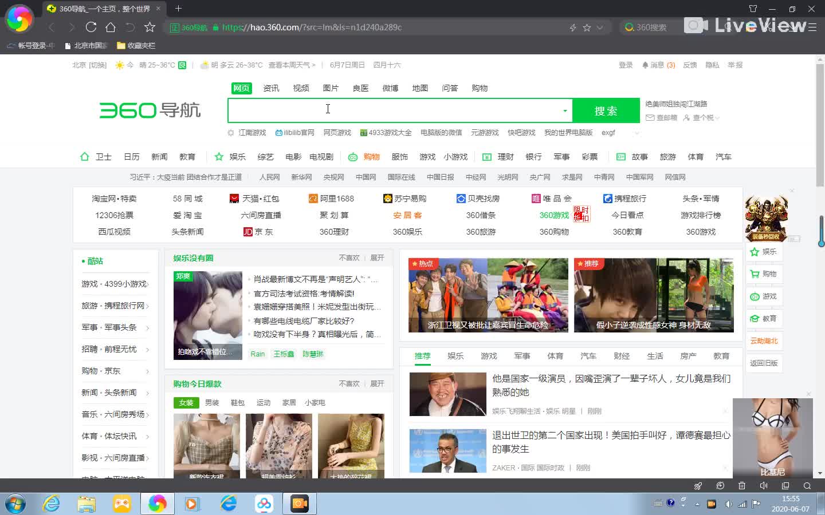The width and height of the screenshot is (825, 515).
Task: Open 天猫·红包 site link
Action: pos(254,199)
